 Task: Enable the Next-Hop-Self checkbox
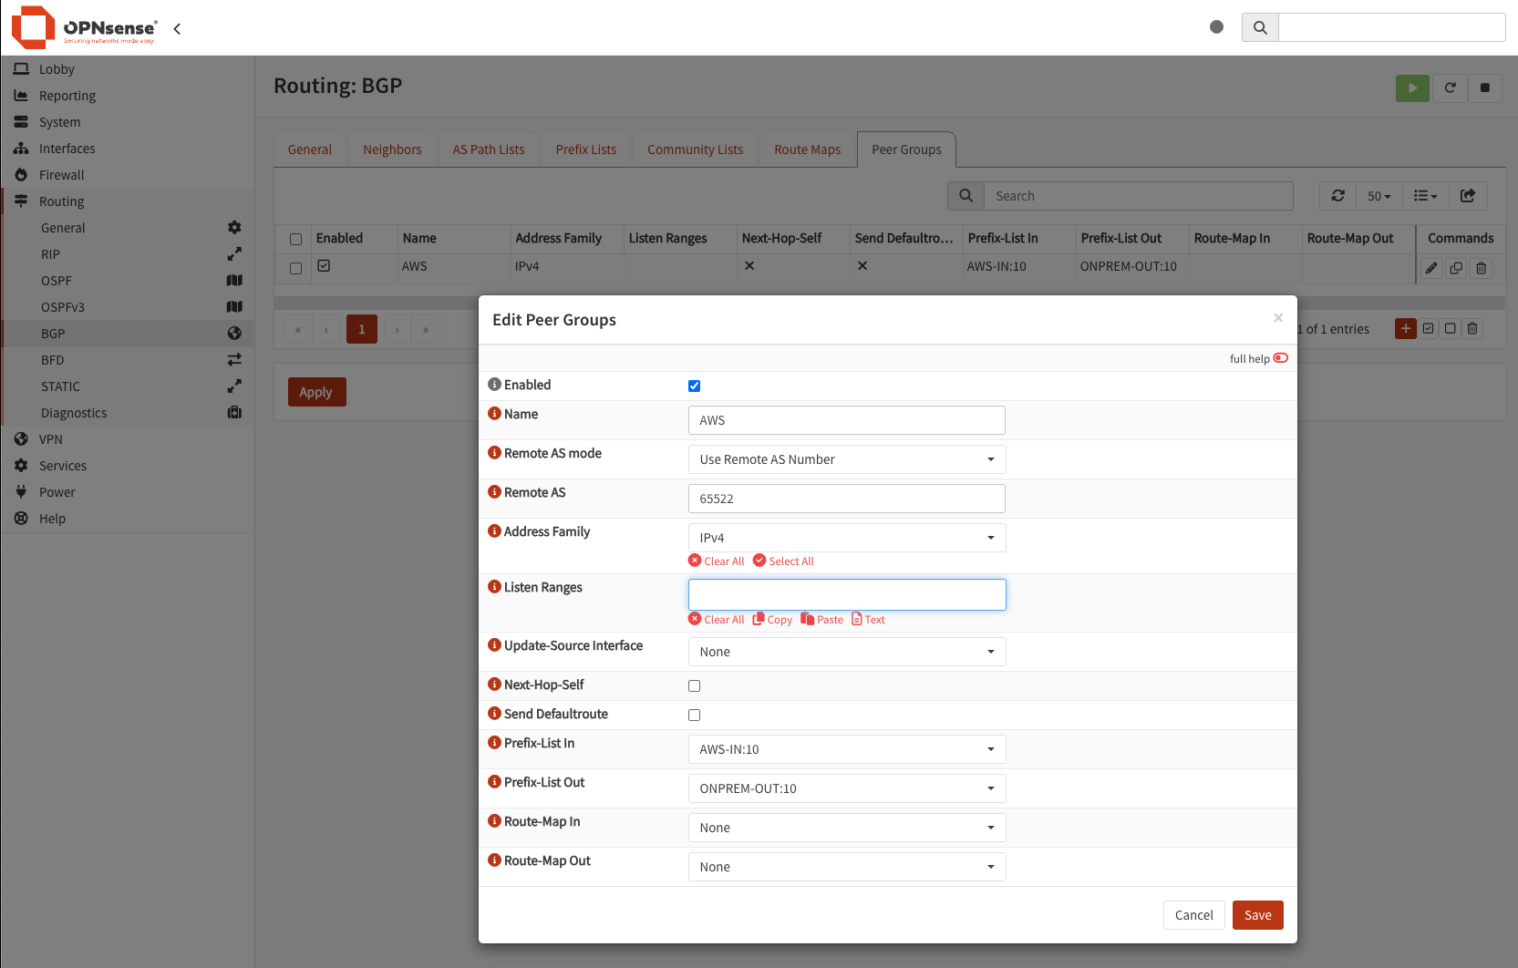click(x=695, y=686)
